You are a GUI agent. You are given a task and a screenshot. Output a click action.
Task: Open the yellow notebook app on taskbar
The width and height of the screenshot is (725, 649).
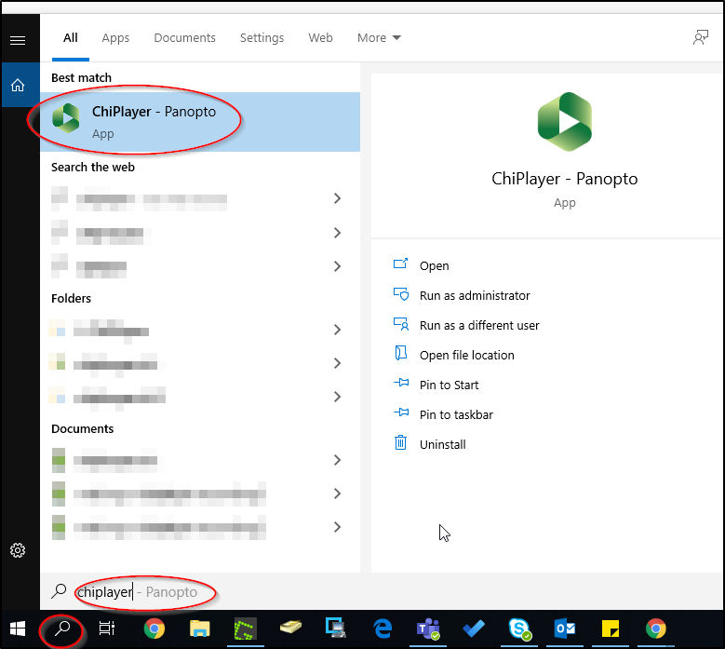[x=290, y=628]
